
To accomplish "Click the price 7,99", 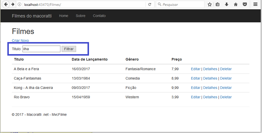I will 175,69.
